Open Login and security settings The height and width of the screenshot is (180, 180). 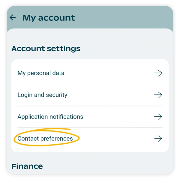point(42,95)
